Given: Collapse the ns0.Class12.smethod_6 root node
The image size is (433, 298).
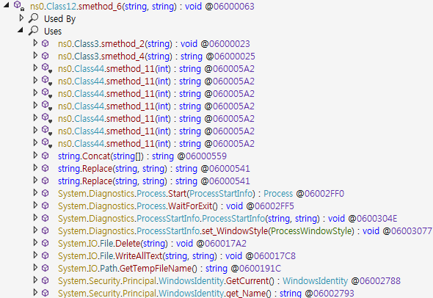Looking at the screenshot, I should (7, 4).
